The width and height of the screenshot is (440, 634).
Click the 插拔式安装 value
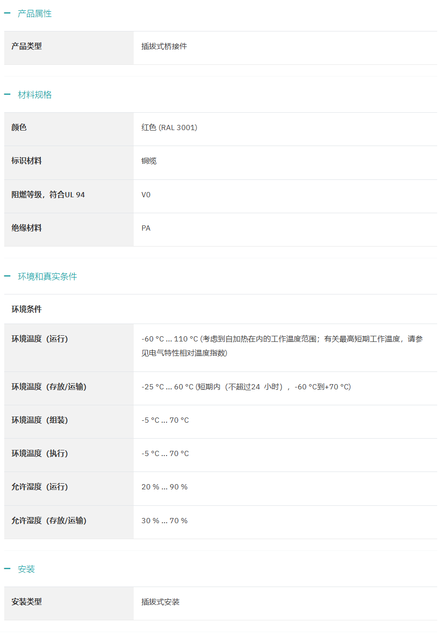point(160,602)
